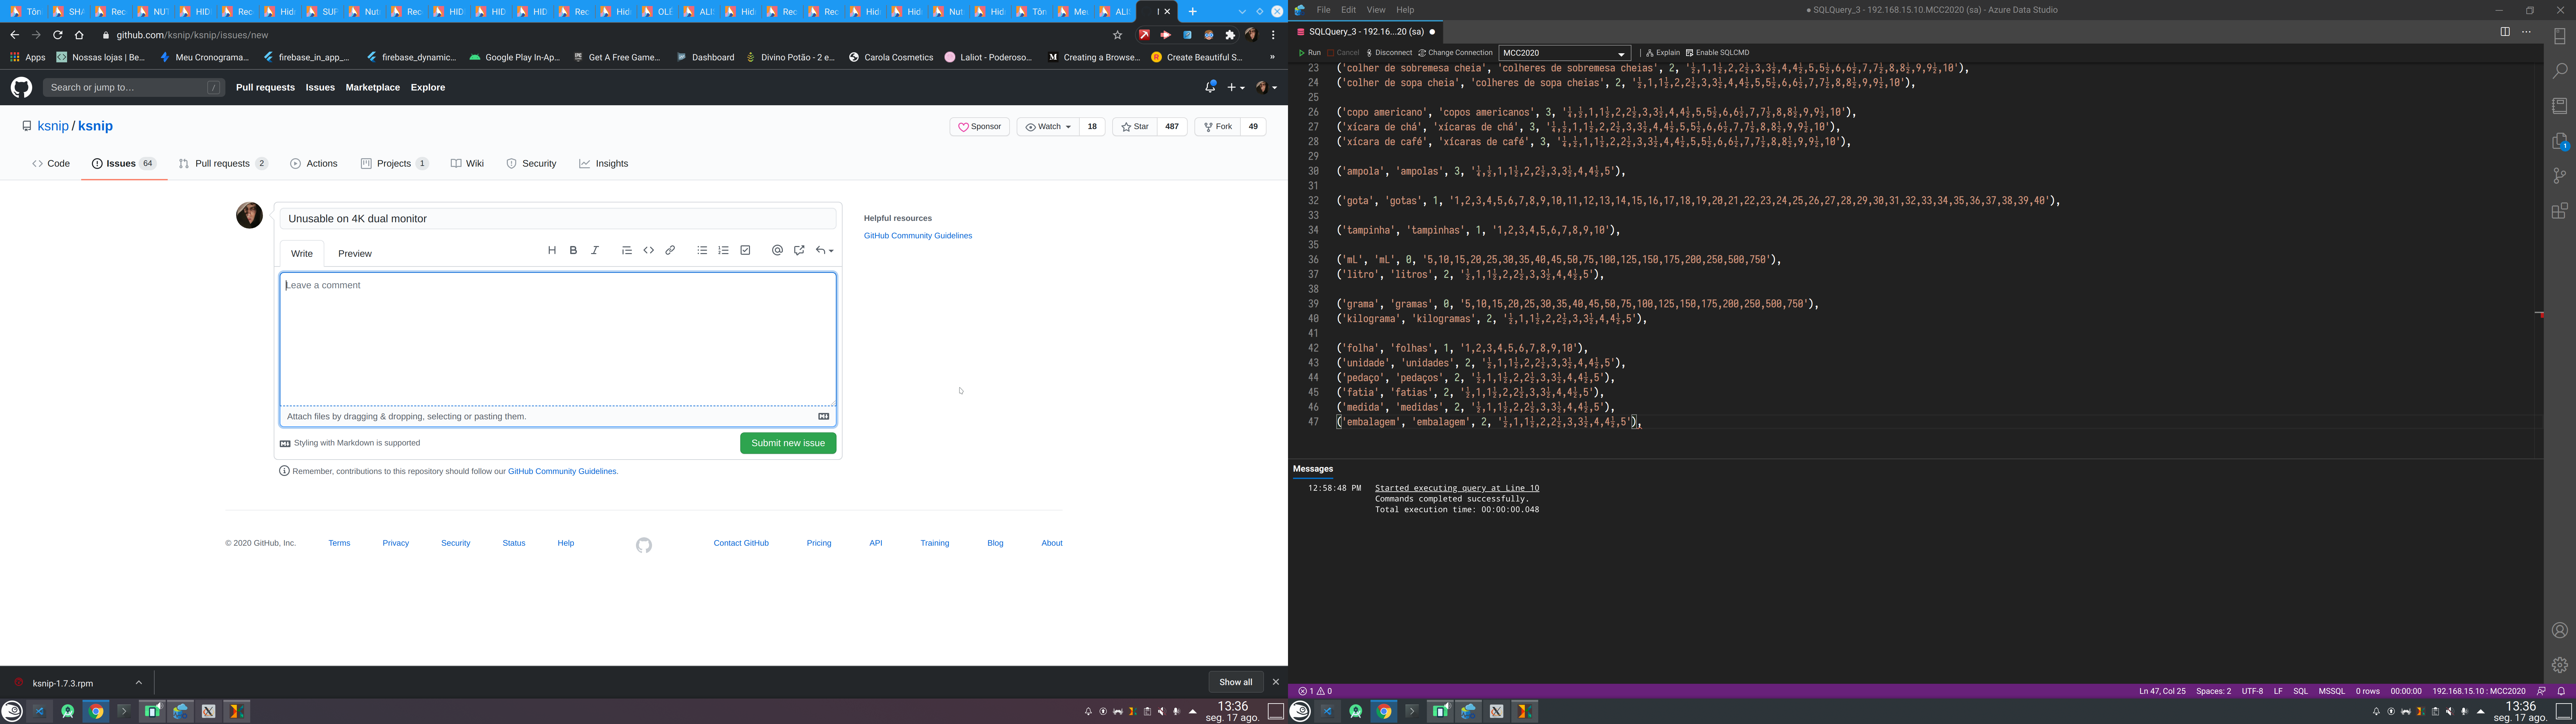Insert a task list in the issue body
The height and width of the screenshot is (724, 2576).
pyautogui.click(x=745, y=250)
